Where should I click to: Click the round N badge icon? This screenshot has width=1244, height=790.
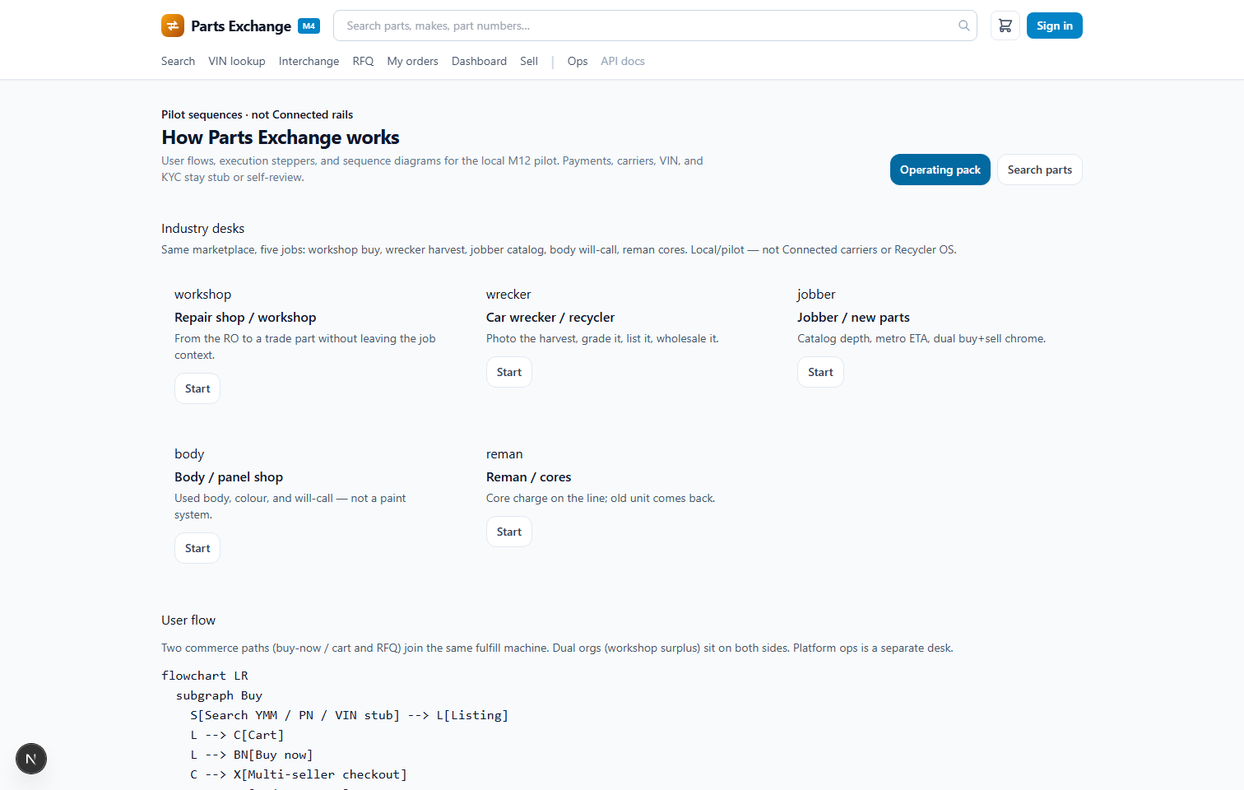coord(31,759)
